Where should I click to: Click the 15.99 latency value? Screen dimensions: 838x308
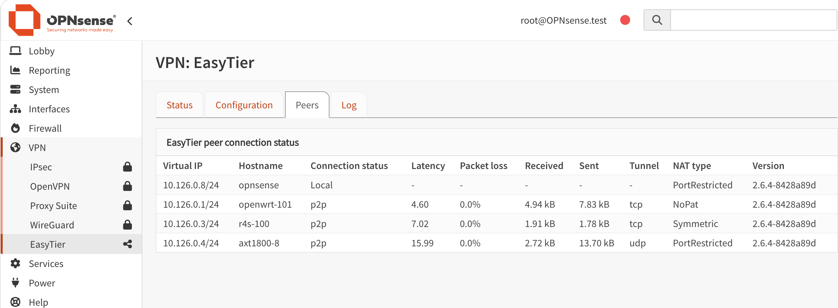point(422,243)
